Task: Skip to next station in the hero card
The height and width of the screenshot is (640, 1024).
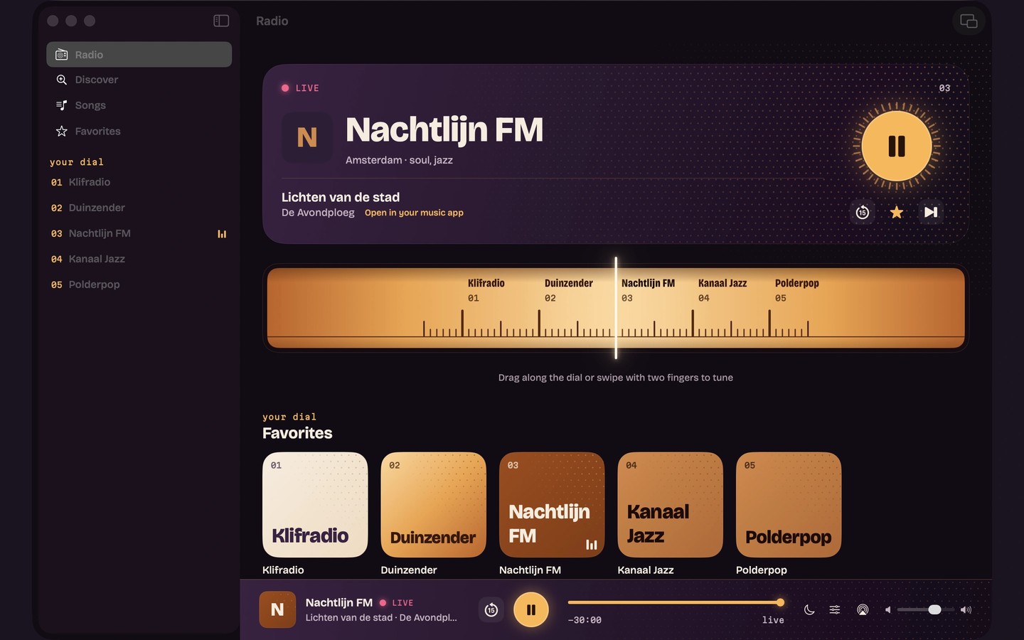Action: click(x=931, y=212)
